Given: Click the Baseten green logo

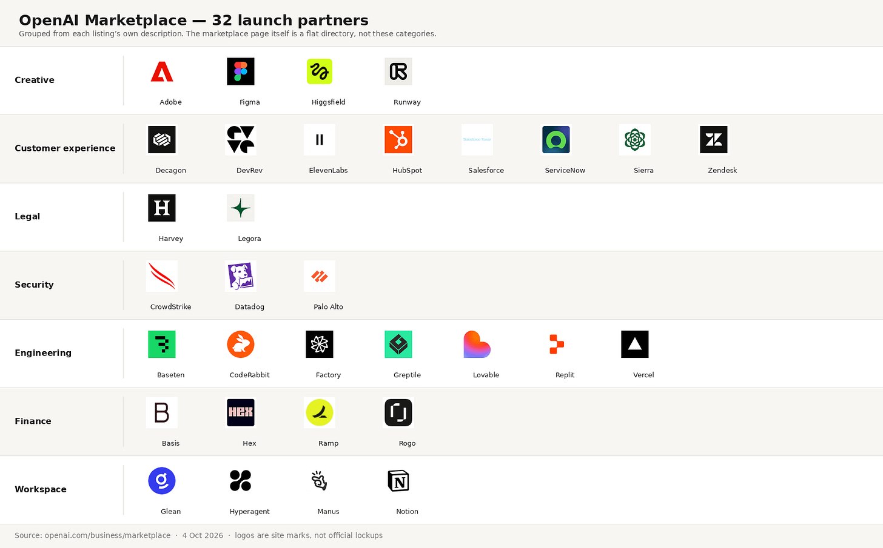Looking at the screenshot, I should (x=162, y=345).
